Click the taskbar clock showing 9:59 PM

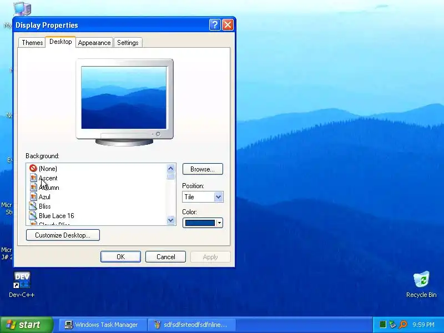(x=423, y=325)
